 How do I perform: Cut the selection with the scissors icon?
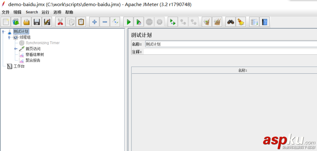tap(60, 22)
